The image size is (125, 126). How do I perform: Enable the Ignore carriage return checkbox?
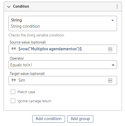coord(13,101)
